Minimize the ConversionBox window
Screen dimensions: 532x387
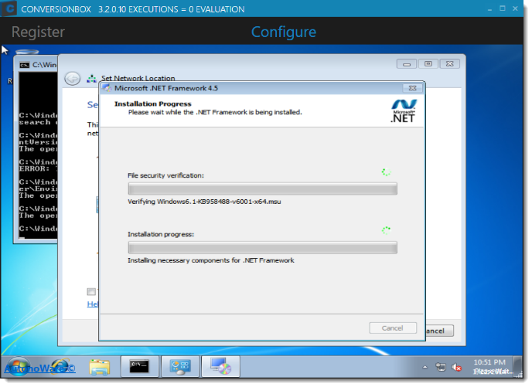[x=489, y=9]
